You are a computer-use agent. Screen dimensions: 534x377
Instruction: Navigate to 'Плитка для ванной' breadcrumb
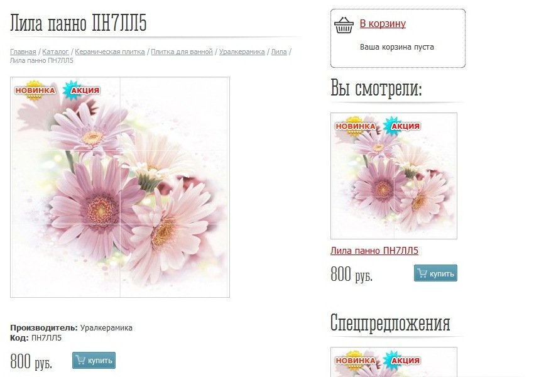pos(182,52)
